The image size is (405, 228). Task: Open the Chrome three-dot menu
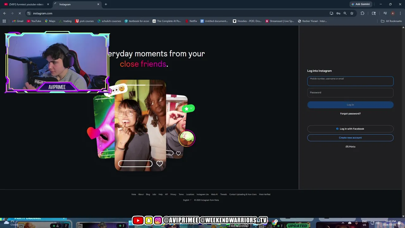click(x=400, y=13)
